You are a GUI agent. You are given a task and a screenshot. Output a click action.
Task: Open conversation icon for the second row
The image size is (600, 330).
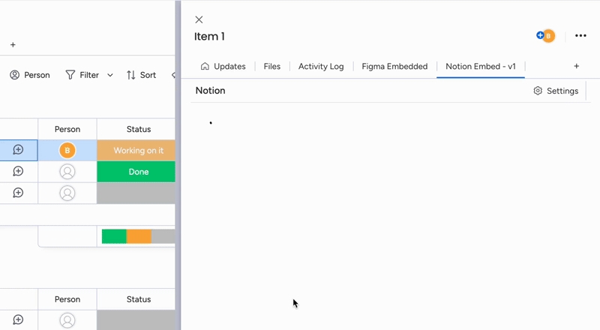pos(19,172)
